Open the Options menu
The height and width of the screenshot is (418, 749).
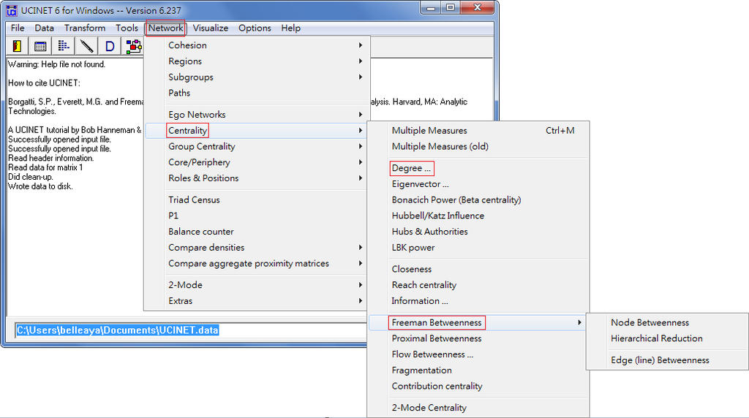255,28
